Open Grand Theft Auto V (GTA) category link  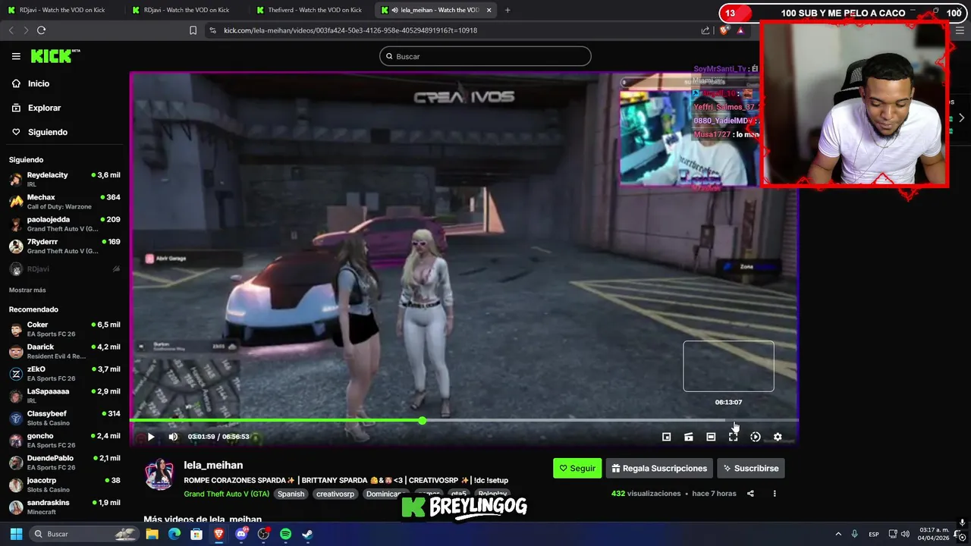point(226,494)
